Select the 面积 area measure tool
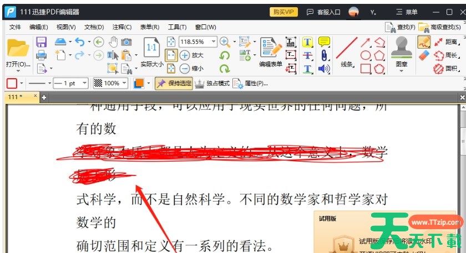 pyautogui.click(x=447, y=69)
